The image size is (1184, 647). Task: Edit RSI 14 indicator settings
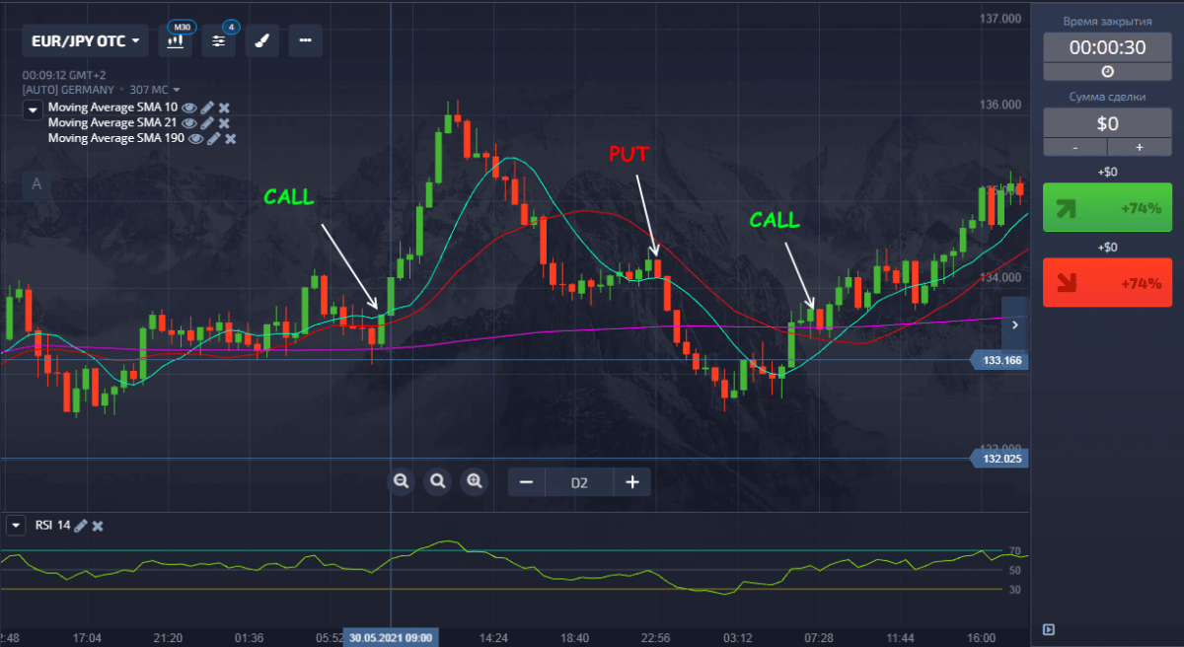(81, 526)
